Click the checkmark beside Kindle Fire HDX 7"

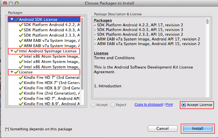pos(21,83)
